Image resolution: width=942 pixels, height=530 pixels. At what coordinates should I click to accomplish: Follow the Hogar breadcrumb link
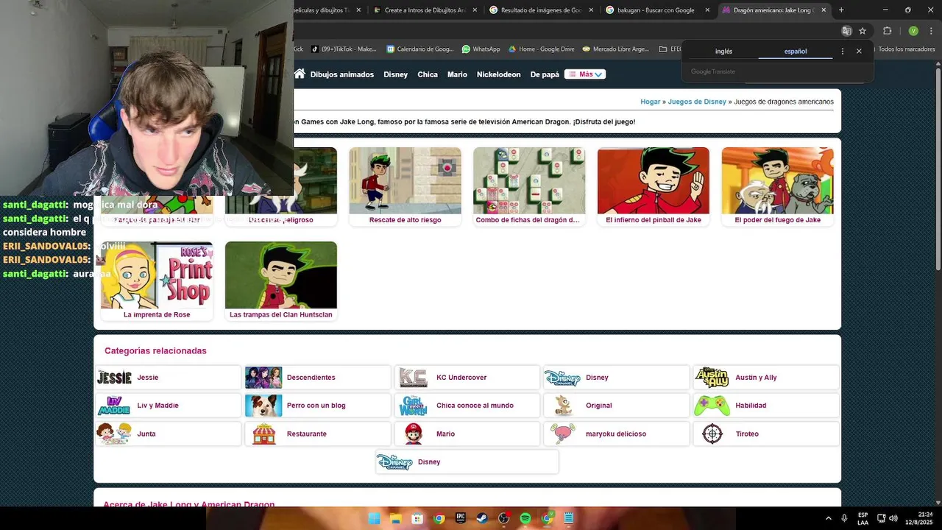click(650, 102)
